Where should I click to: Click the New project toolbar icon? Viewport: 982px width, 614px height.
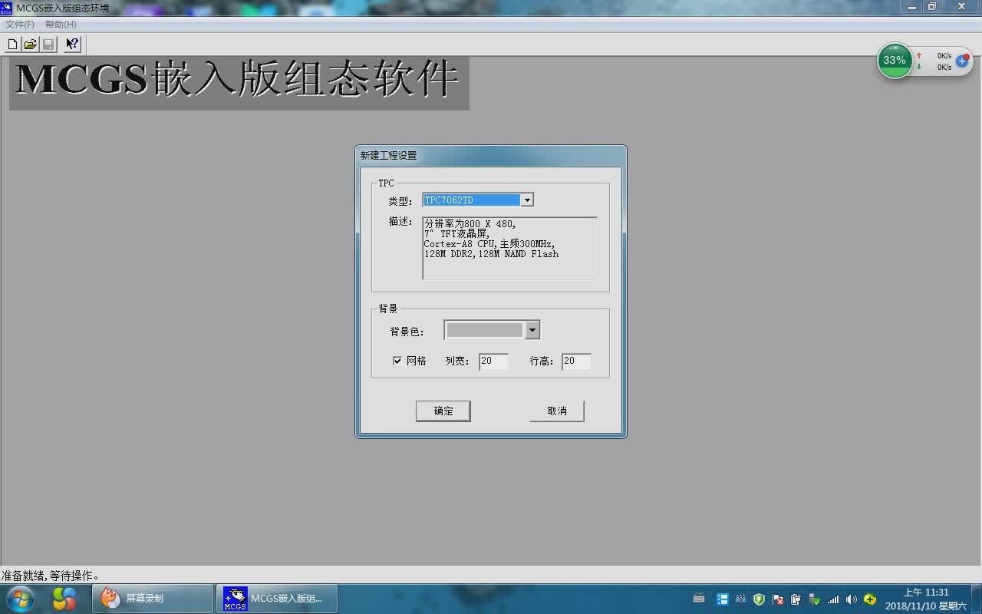(x=12, y=45)
